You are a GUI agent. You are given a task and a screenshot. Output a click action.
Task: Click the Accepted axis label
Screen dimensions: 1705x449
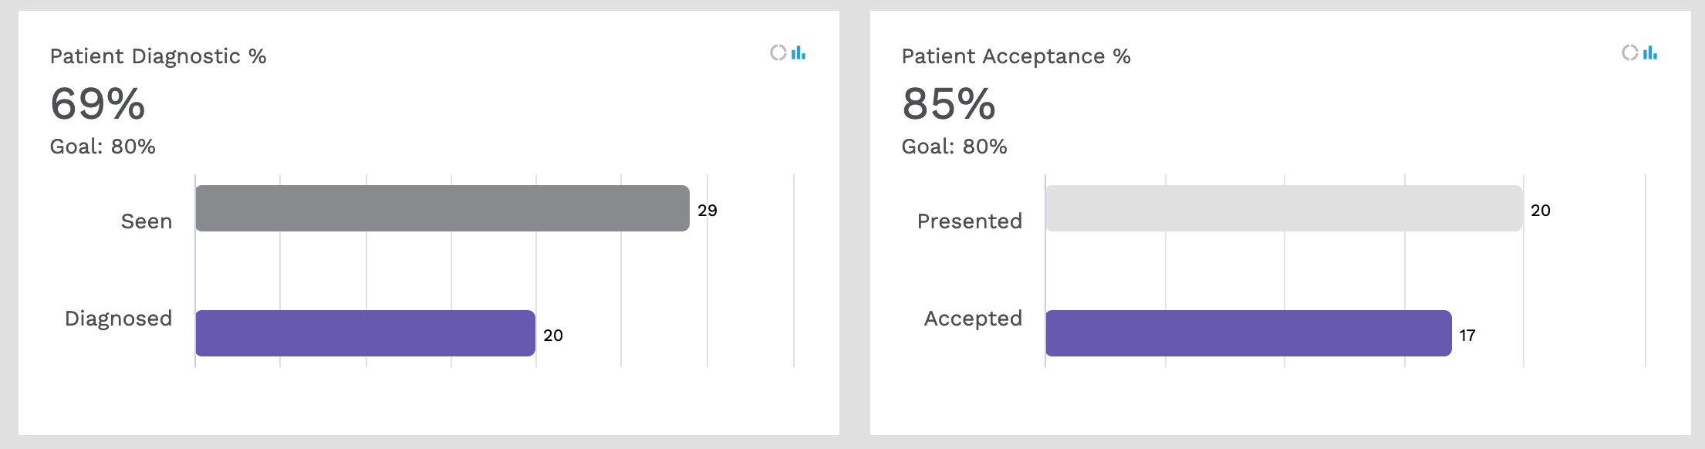click(974, 319)
